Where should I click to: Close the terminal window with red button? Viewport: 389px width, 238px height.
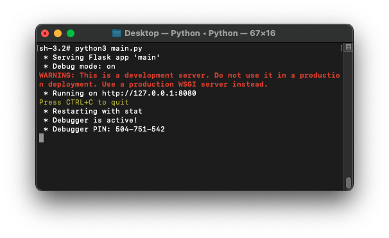(x=45, y=33)
